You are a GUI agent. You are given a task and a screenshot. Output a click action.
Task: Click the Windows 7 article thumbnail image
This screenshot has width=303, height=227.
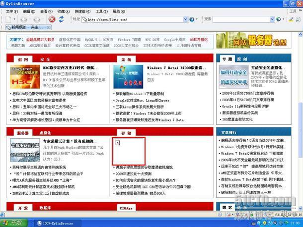coord(128,77)
